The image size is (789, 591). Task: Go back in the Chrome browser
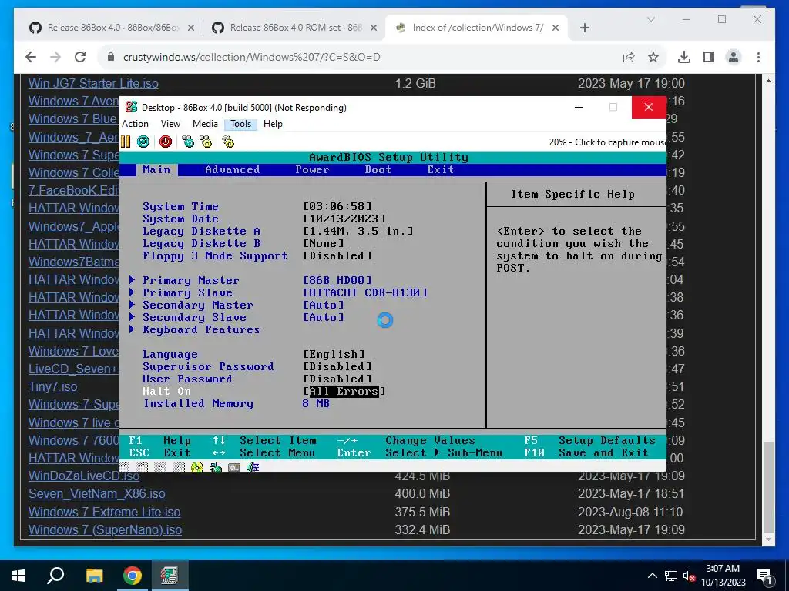[31, 57]
